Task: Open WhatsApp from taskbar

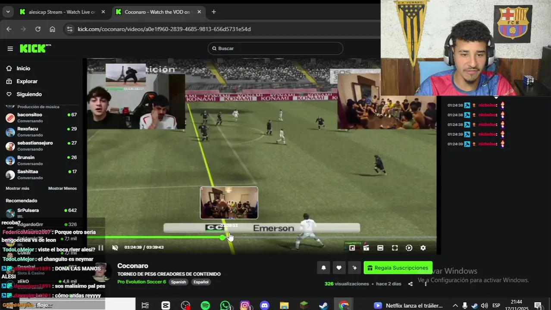Action: pos(225,306)
